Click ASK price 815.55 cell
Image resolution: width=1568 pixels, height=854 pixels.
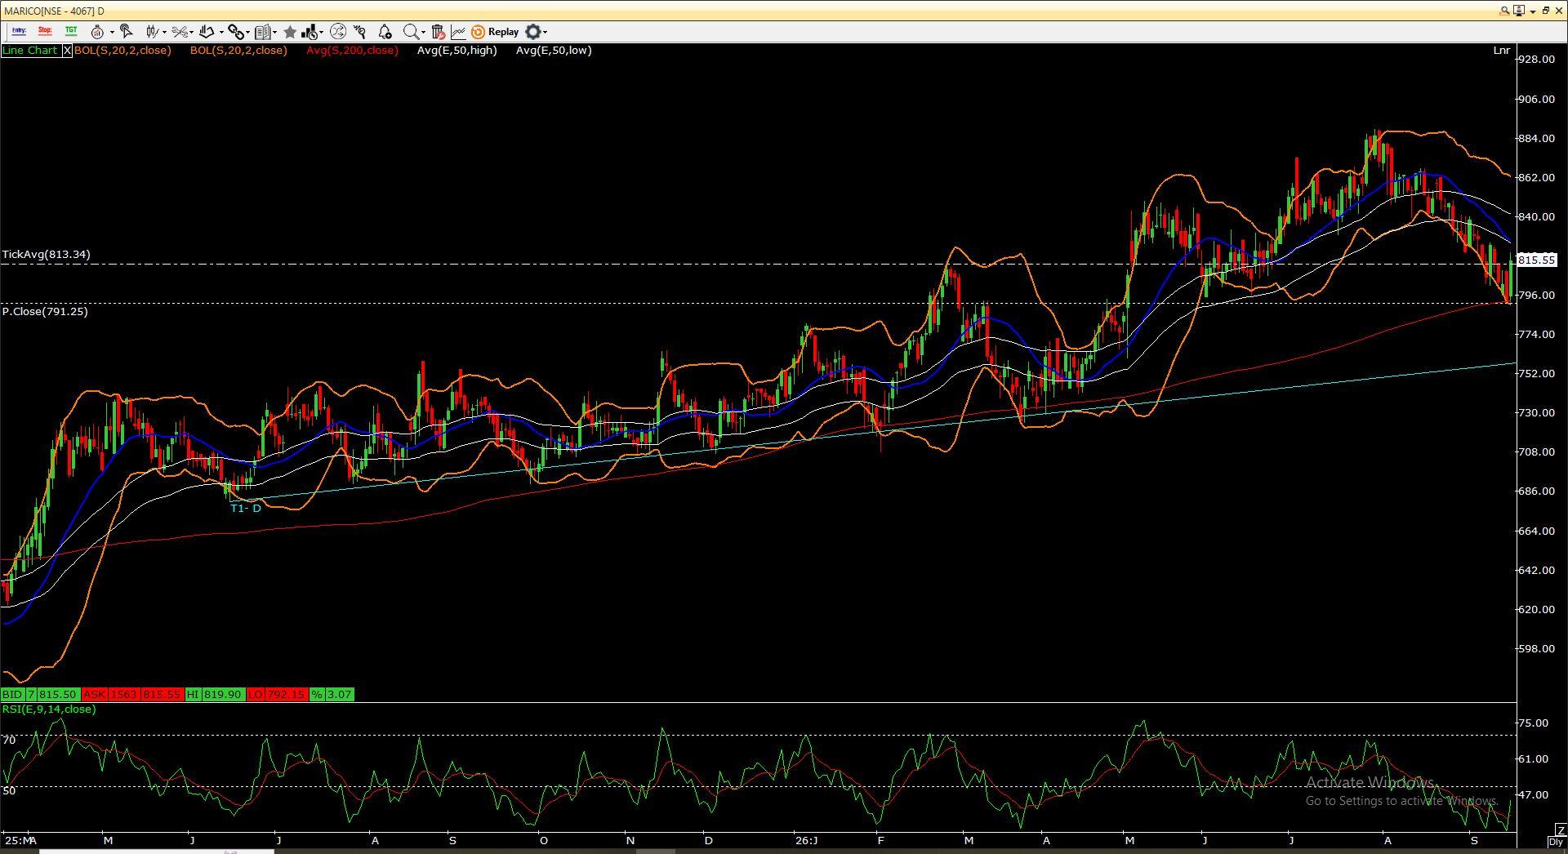[x=161, y=695]
